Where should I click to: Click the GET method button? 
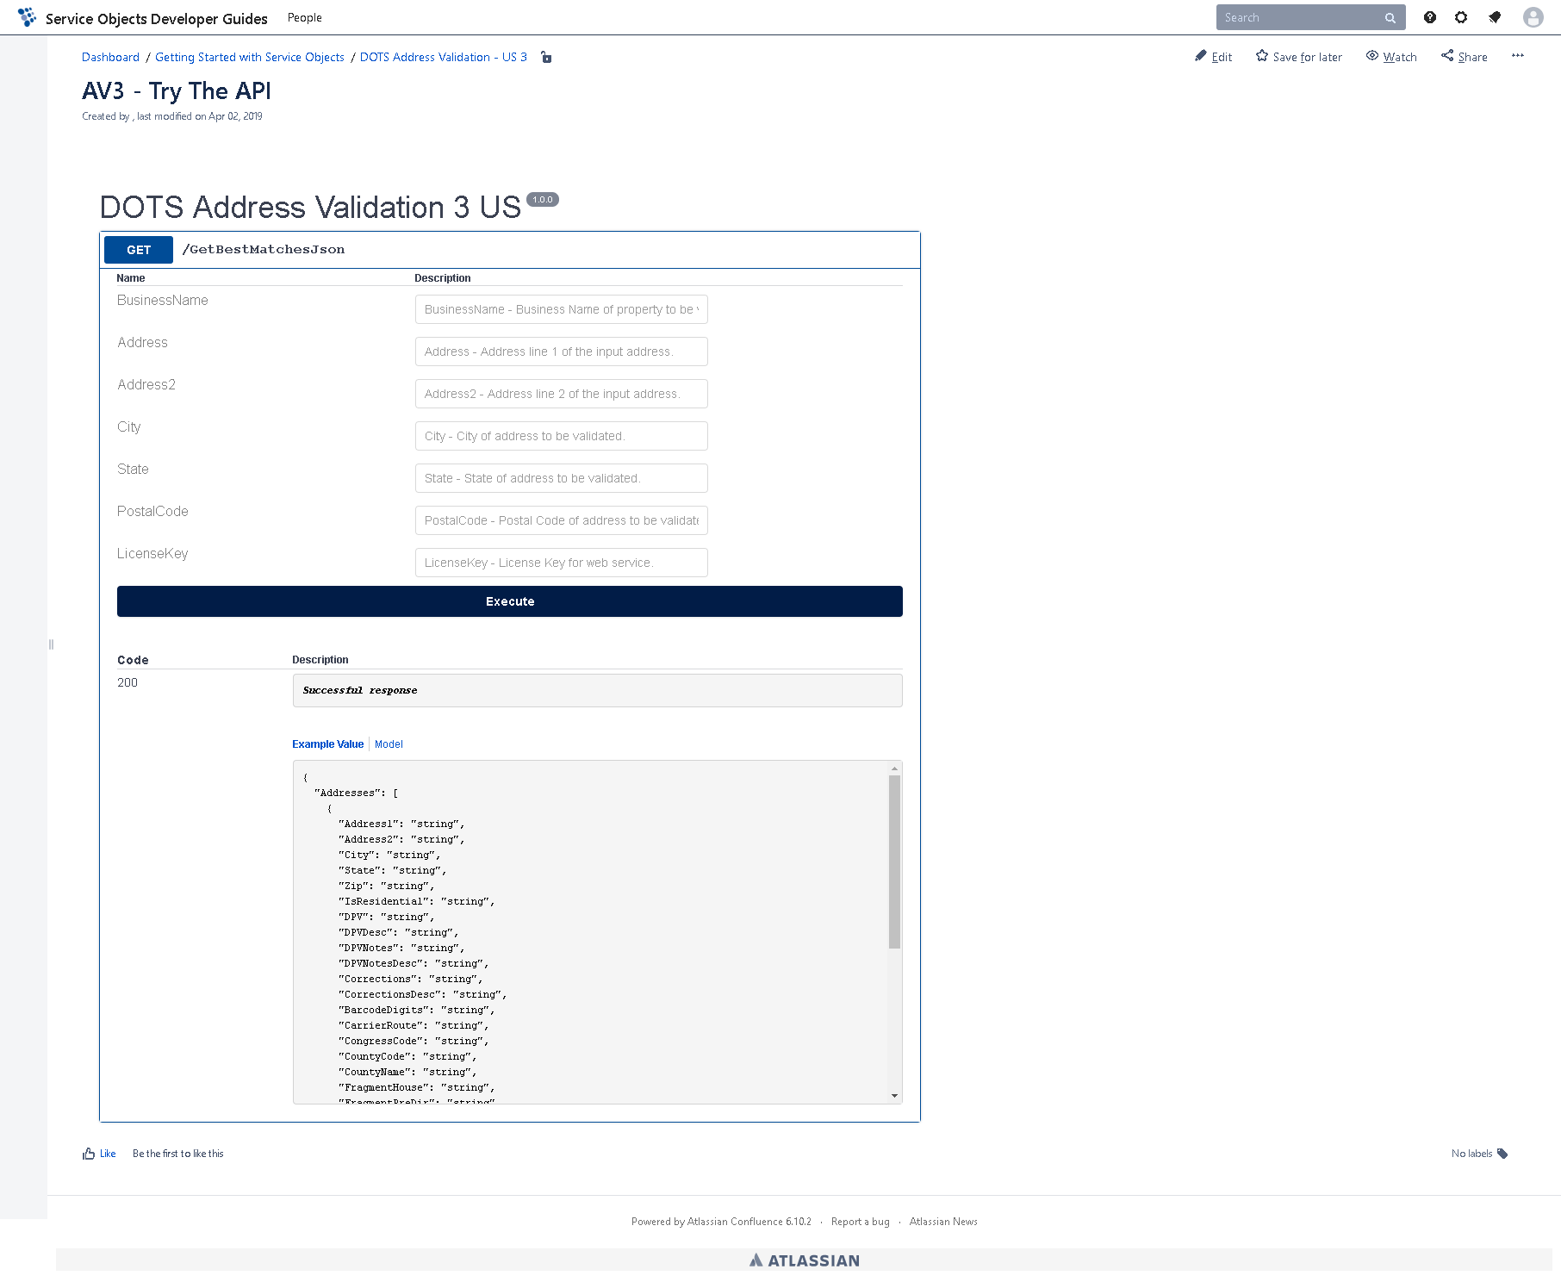(x=139, y=250)
